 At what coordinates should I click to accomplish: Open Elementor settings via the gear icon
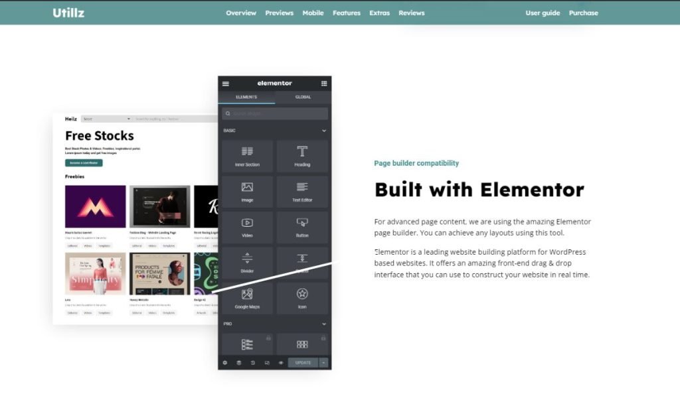tap(225, 363)
